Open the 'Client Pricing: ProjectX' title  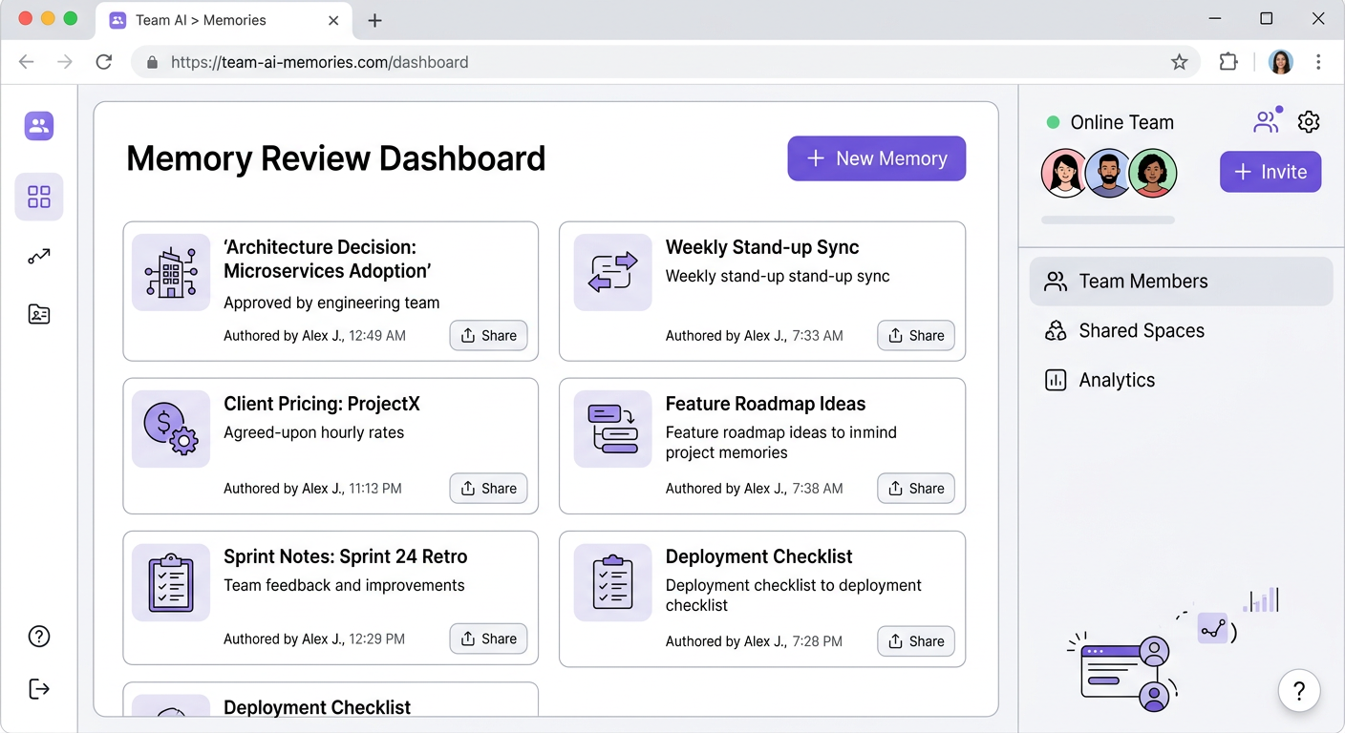point(322,404)
